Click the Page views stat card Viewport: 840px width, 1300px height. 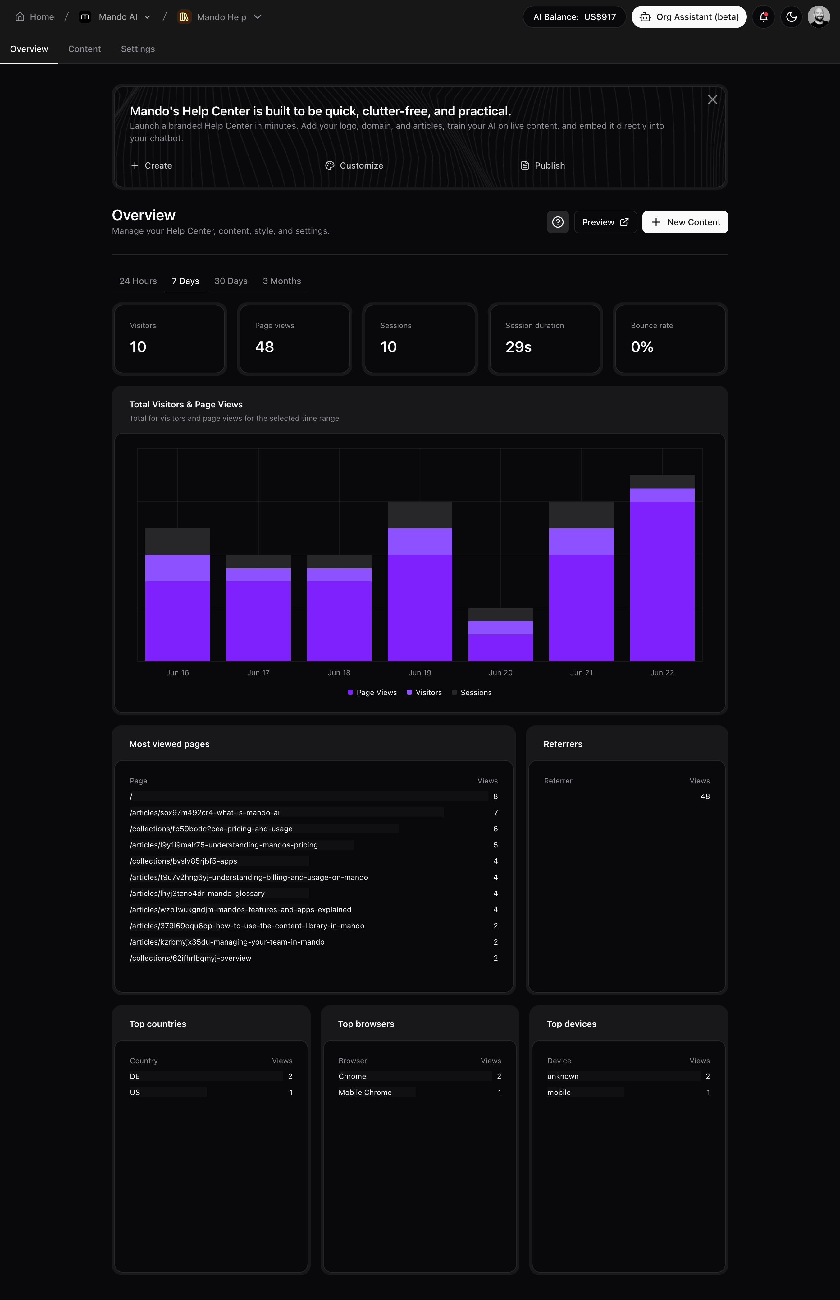tap(294, 339)
